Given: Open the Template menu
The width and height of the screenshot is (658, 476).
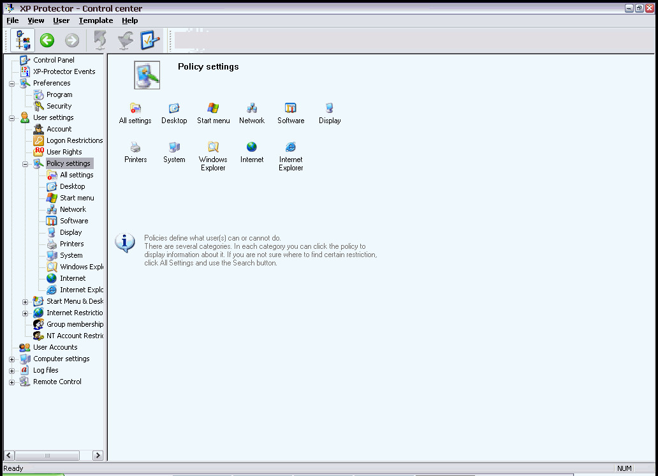Looking at the screenshot, I should pyautogui.click(x=96, y=20).
